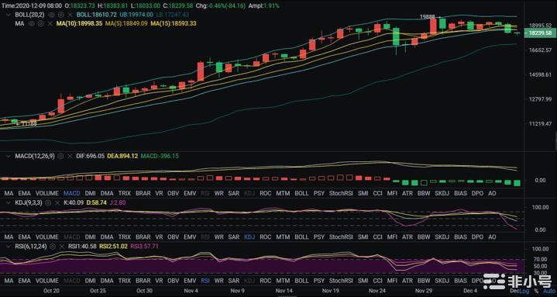The image size is (557, 297).
Task: Select TRIX tab in row below MACD chart
Action: pos(125,194)
